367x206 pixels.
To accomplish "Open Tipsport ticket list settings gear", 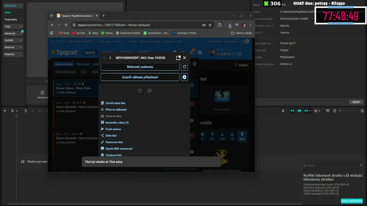I will point(194,64).
